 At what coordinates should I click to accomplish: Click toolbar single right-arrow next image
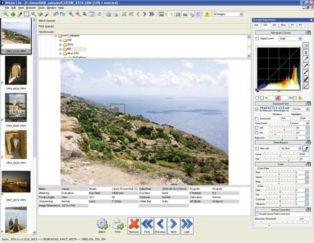[x=144, y=14]
